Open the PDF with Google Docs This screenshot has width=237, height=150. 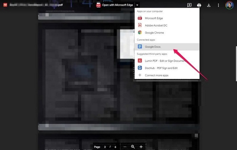tap(167, 47)
